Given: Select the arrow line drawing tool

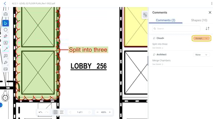Looking at the screenshot, I should [x=6, y=49].
